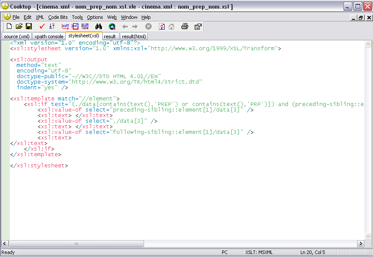Image resolution: width=373 pixels, height=257 pixels.
Task: Open the Tools menu
Action: (x=77, y=17)
